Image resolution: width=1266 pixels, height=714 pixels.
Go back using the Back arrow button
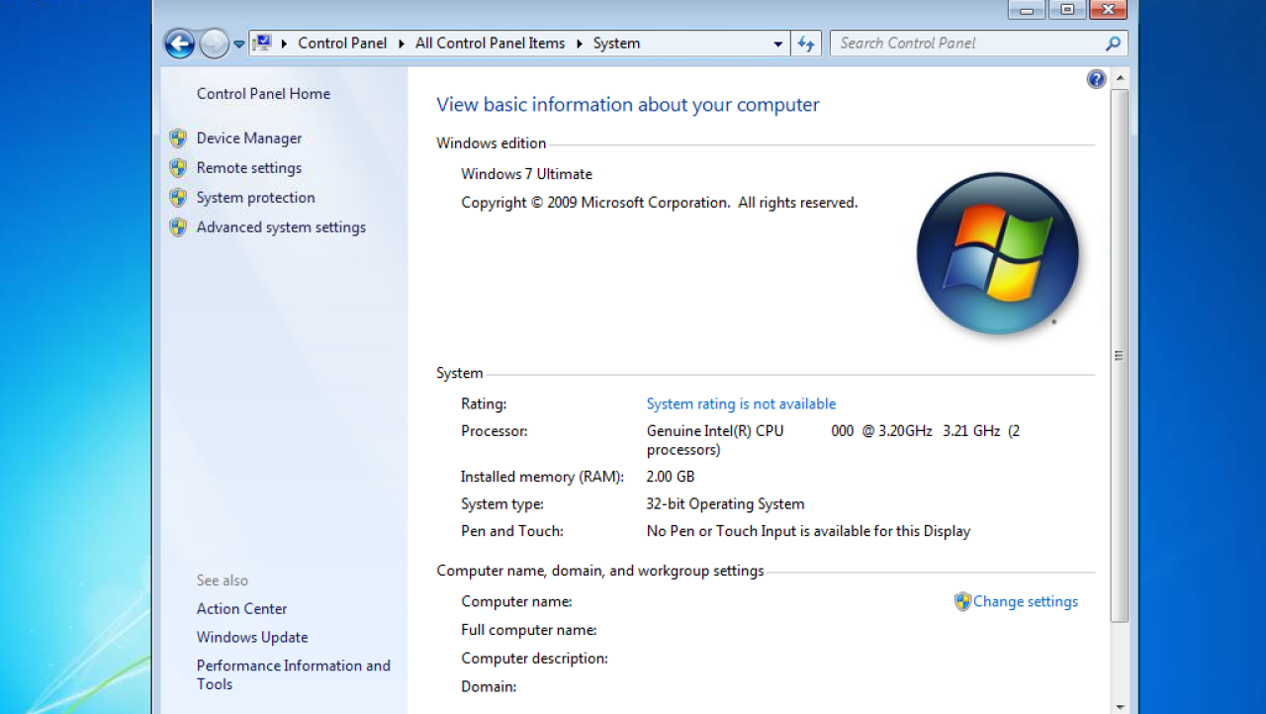pyautogui.click(x=179, y=44)
